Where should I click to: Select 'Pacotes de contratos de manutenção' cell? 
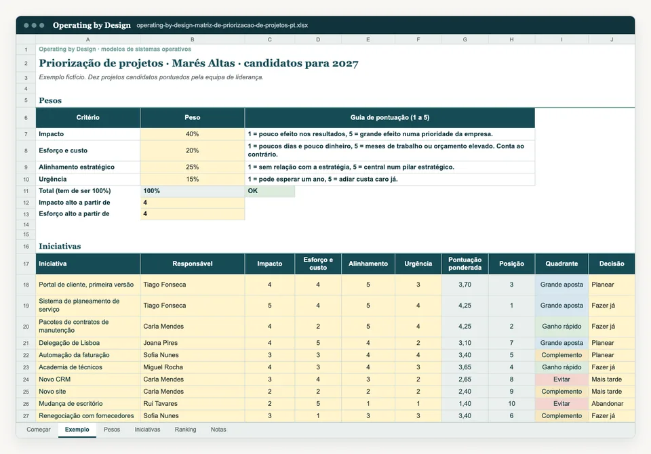click(x=87, y=326)
